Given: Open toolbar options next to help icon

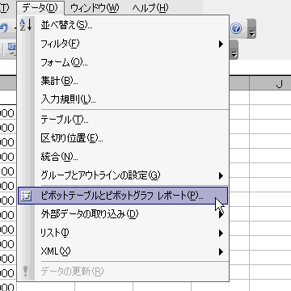Looking at the screenshot, I should point(251,29).
